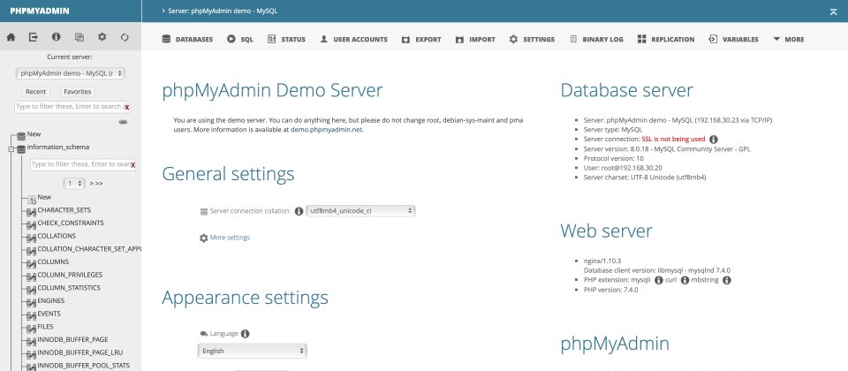
Task: Log out using the exit icon
Action: click(x=34, y=37)
